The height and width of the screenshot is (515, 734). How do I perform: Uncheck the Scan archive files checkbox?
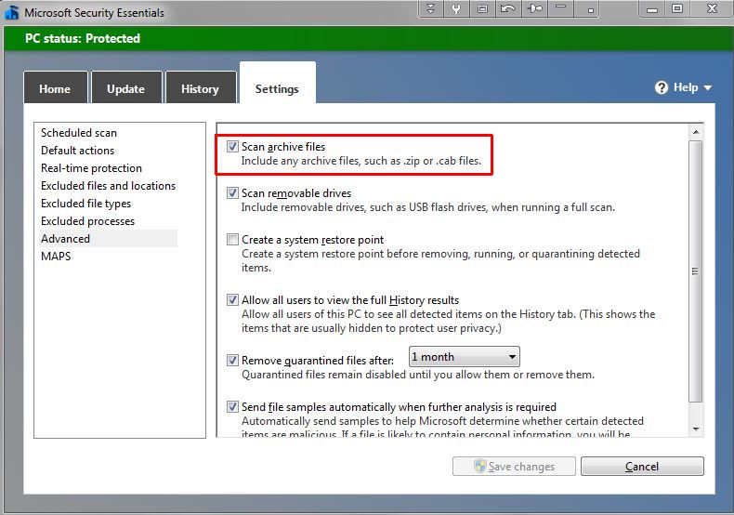tap(232, 147)
